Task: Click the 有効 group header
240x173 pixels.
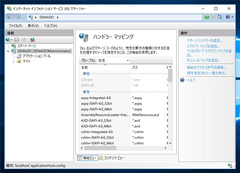Action: [x=86, y=92]
